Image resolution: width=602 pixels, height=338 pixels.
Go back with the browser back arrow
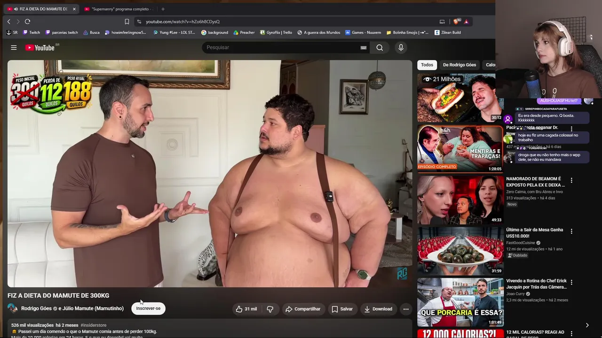click(9, 22)
